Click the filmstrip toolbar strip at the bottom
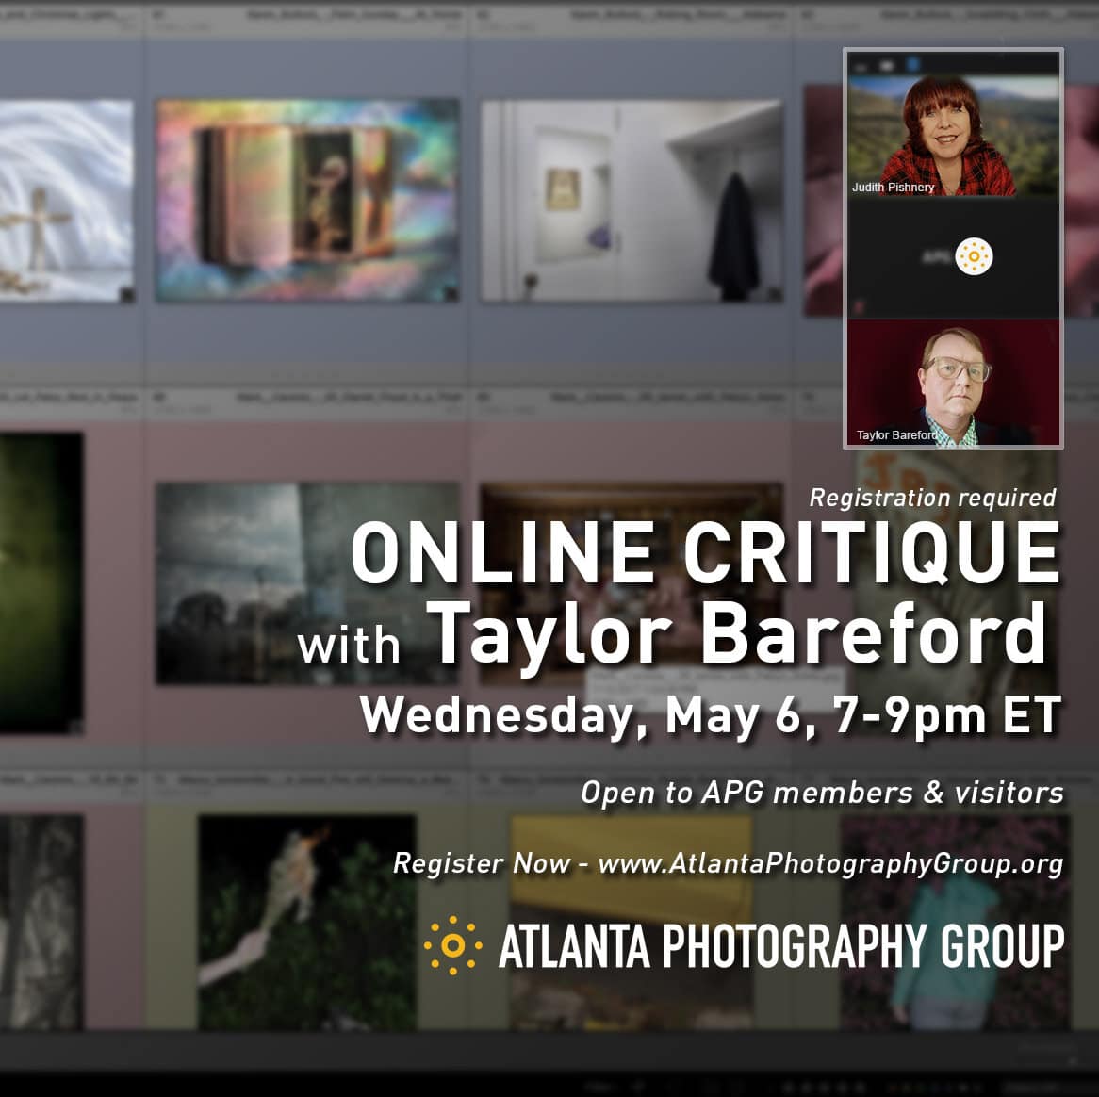Viewport: 1099px width, 1097px height. click(x=549, y=1084)
